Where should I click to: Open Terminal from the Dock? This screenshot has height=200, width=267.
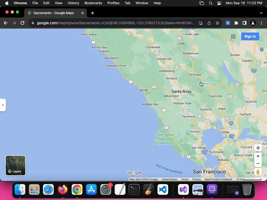point(134,190)
